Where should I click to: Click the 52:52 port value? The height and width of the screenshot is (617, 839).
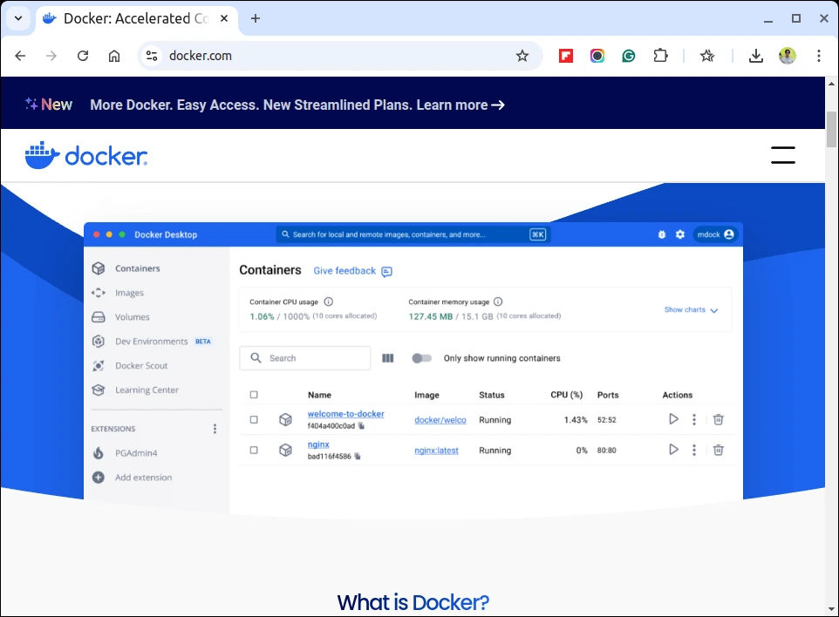tap(607, 420)
